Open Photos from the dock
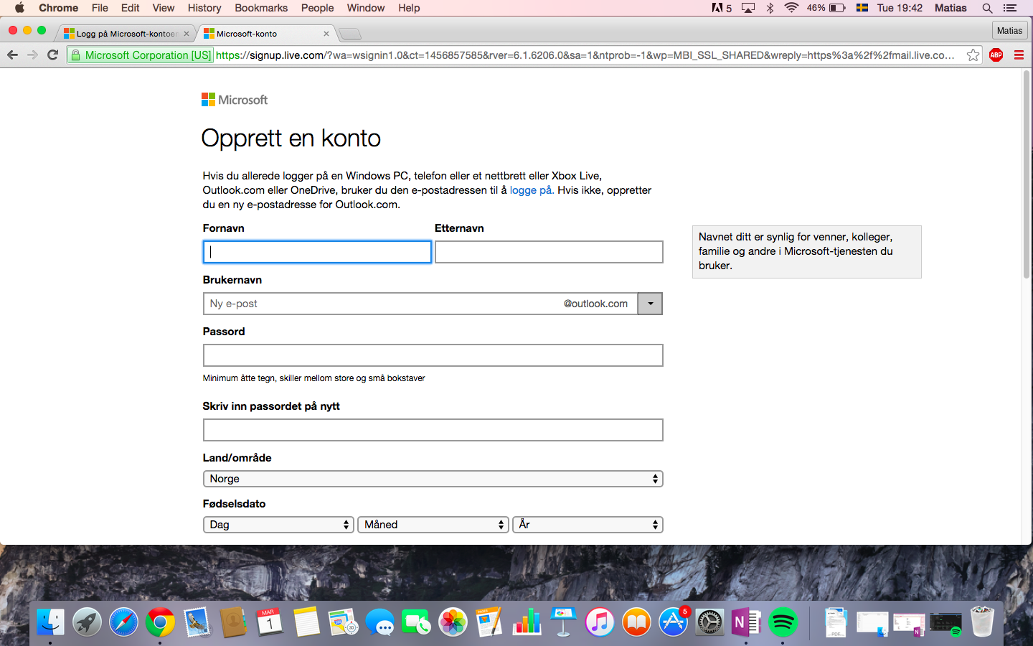Image resolution: width=1033 pixels, height=646 pixels. point(453,622)
